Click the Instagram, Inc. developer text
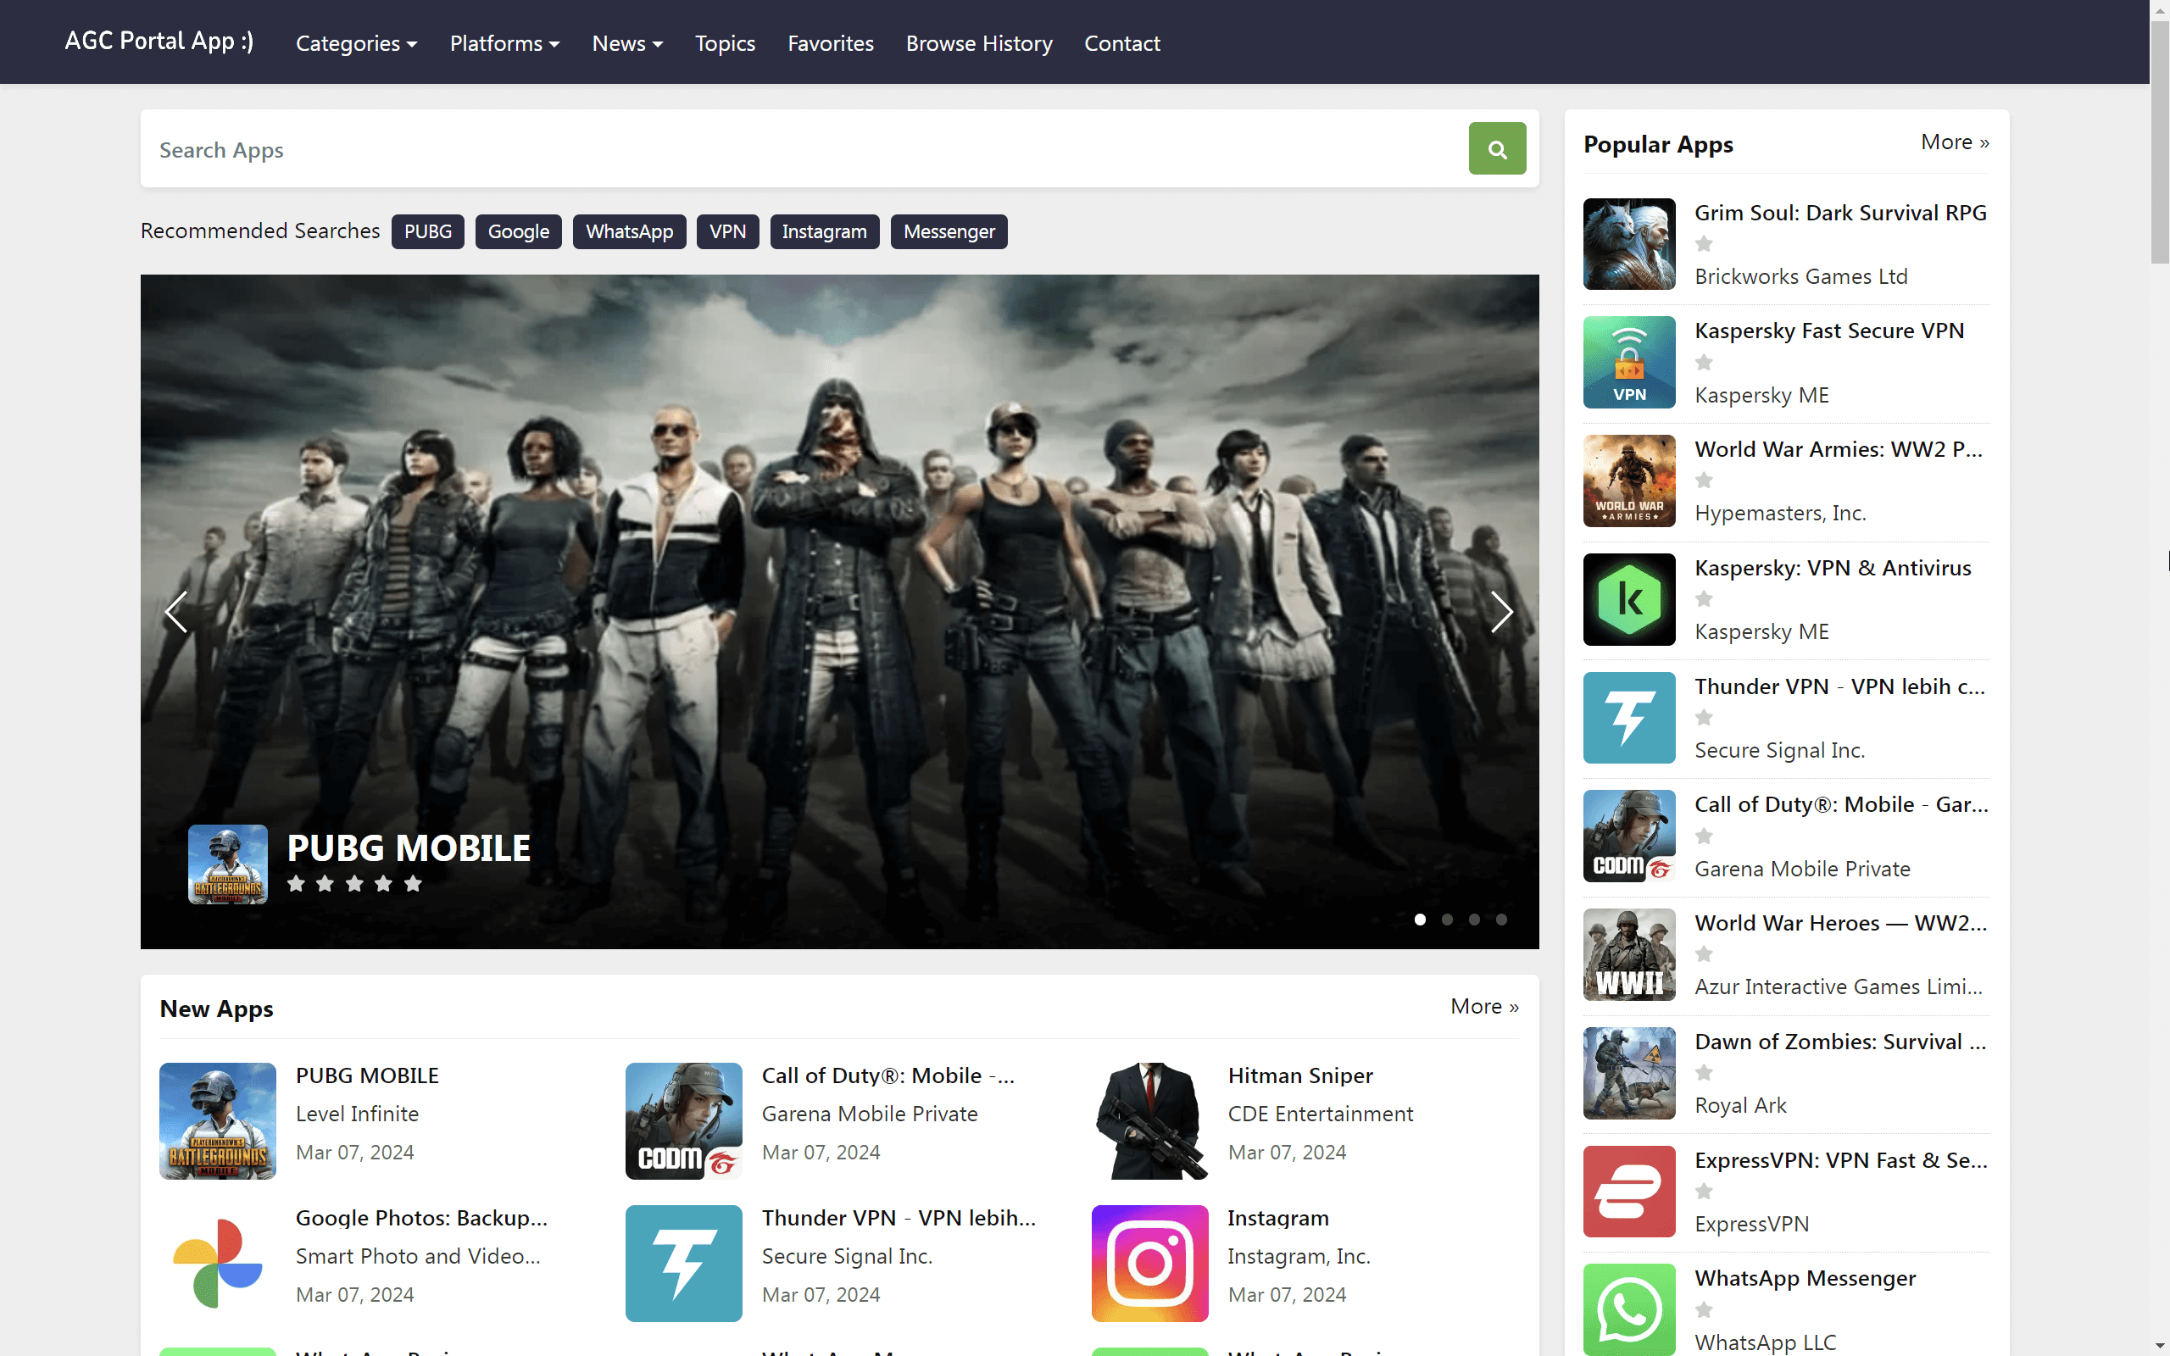 [1299, 1257]
